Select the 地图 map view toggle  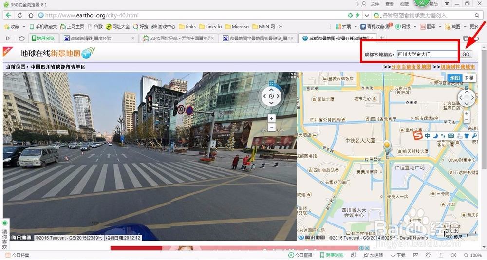[455, 78]
